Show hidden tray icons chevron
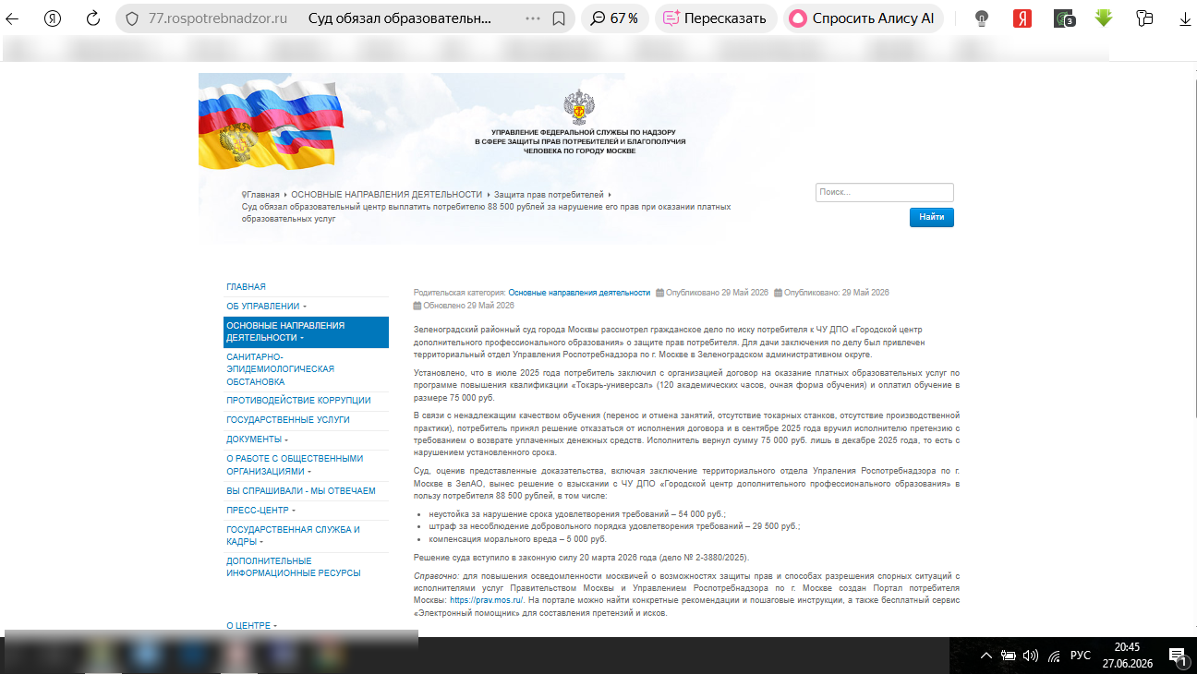Image resolution: width=1197 pixels, height=674 pixels. (x=986, y=656)
